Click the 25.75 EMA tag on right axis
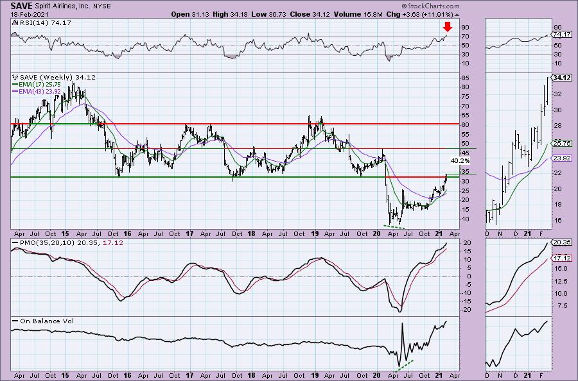The width and height of the screenshot is (578, 381). (563, 143)
